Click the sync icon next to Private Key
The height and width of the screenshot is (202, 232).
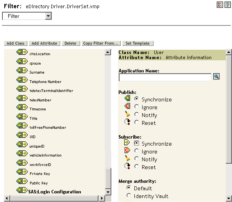click(x=22, y=172)
